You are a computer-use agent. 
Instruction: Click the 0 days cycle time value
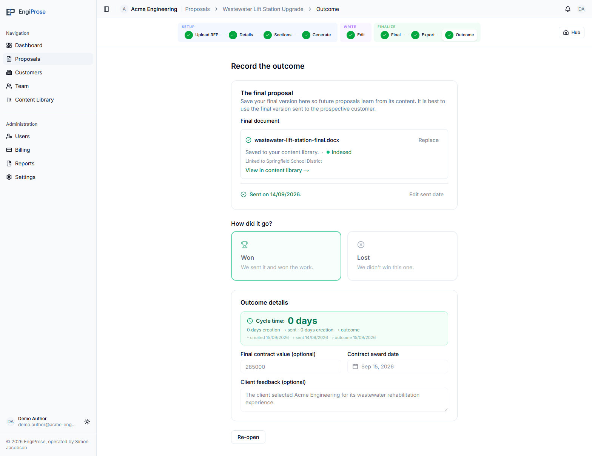pos(302,321)
